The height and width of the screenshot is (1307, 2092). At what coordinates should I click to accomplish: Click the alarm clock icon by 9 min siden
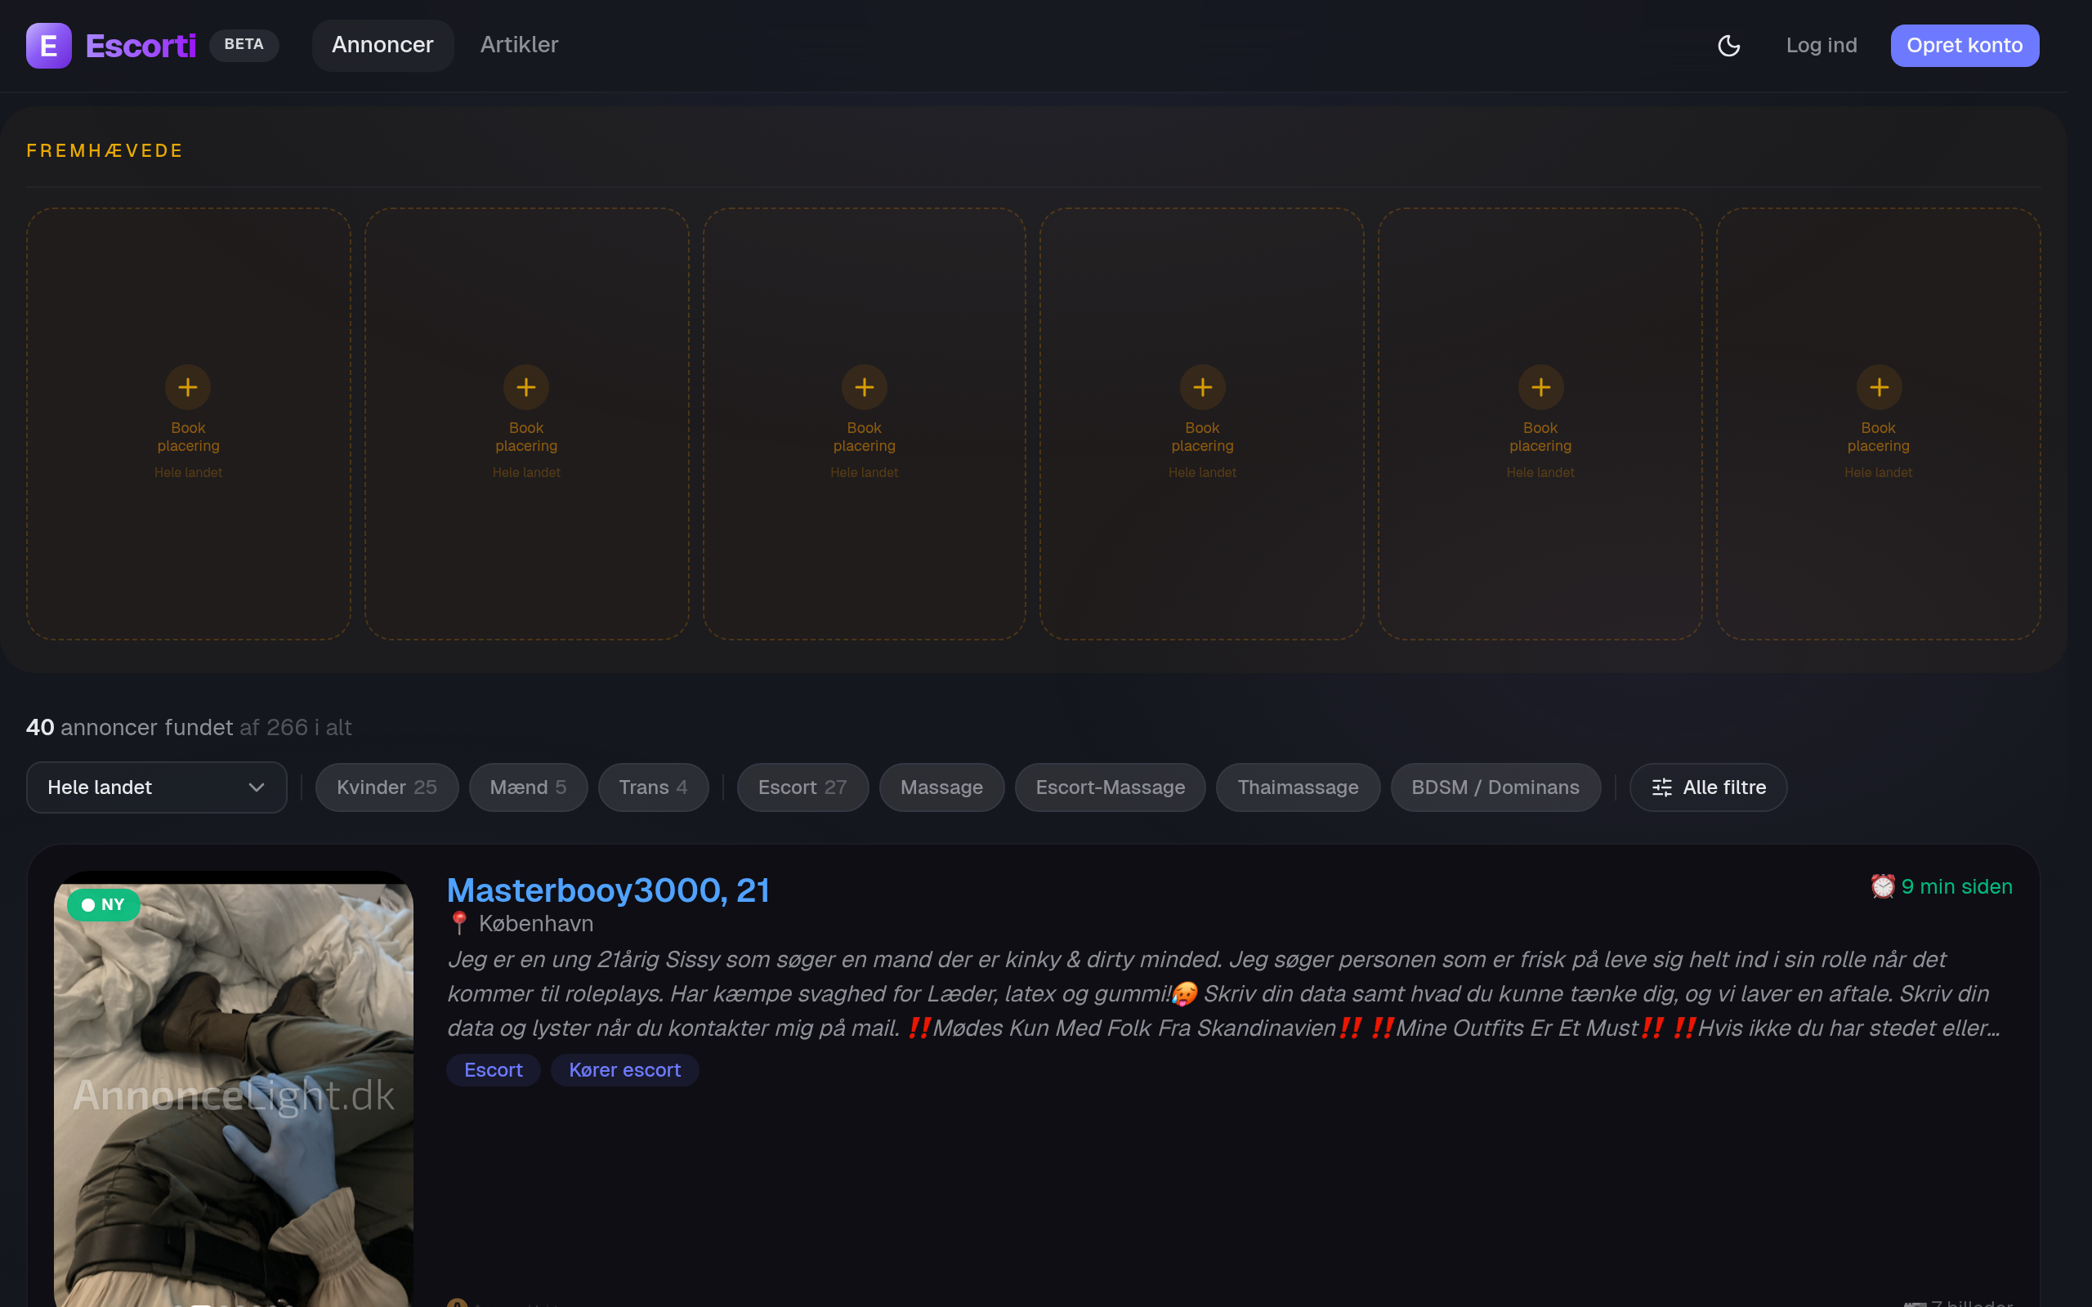(1882, 887)
